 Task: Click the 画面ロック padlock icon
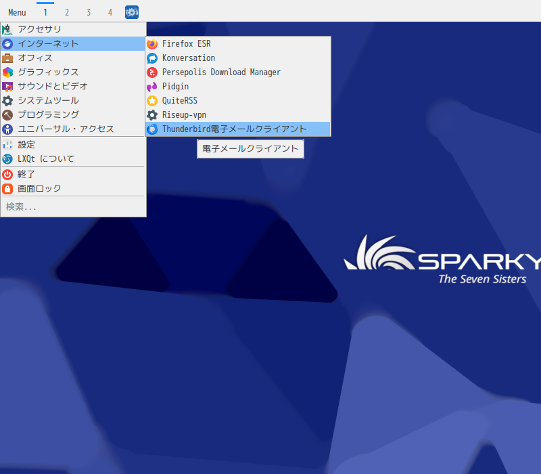7,188
